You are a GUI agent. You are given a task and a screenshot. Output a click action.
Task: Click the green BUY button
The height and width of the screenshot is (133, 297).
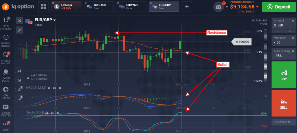283,75
